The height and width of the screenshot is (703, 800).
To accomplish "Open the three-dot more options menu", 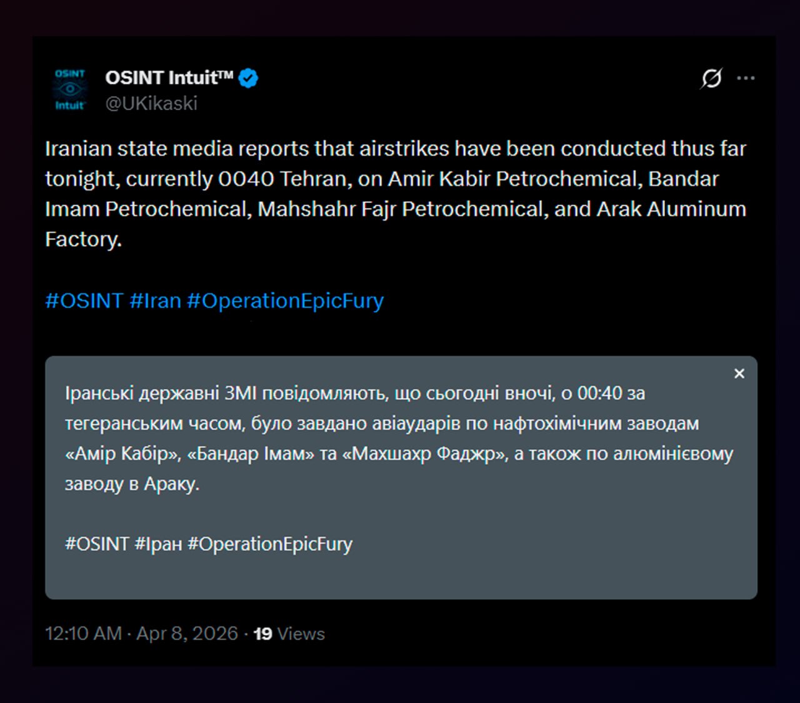I will [x=746, y=79].
